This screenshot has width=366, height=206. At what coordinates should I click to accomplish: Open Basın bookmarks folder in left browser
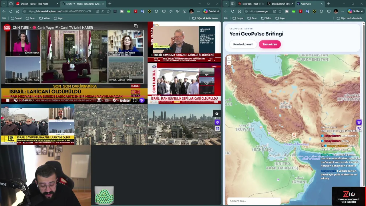30,18
